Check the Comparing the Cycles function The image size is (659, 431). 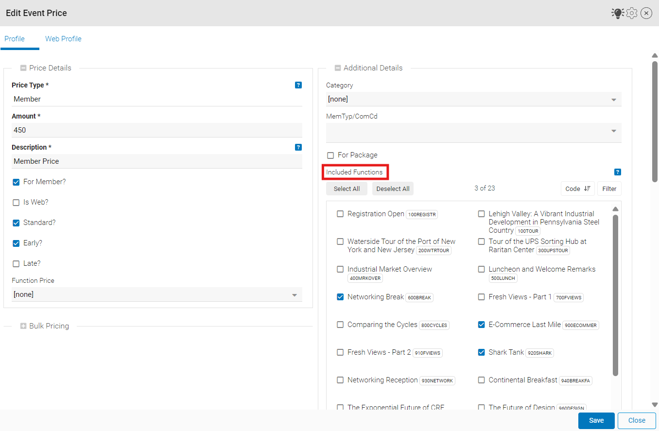[x=340, y=325]
